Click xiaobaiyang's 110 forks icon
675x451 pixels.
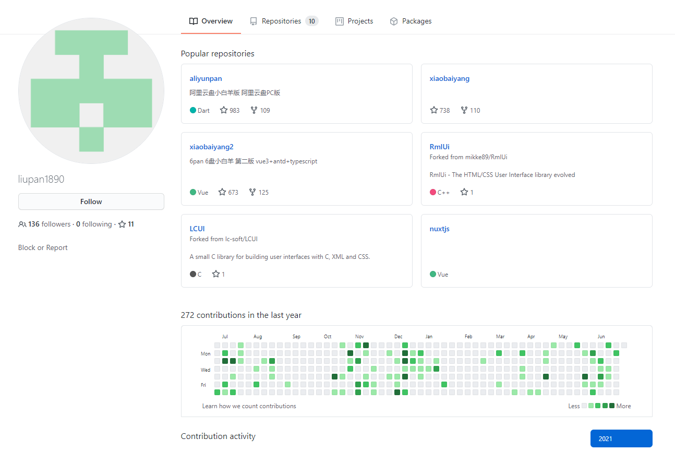click(464, 110)
